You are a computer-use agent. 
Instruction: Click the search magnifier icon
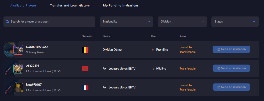pyautogui.click(x=7, y=22)
